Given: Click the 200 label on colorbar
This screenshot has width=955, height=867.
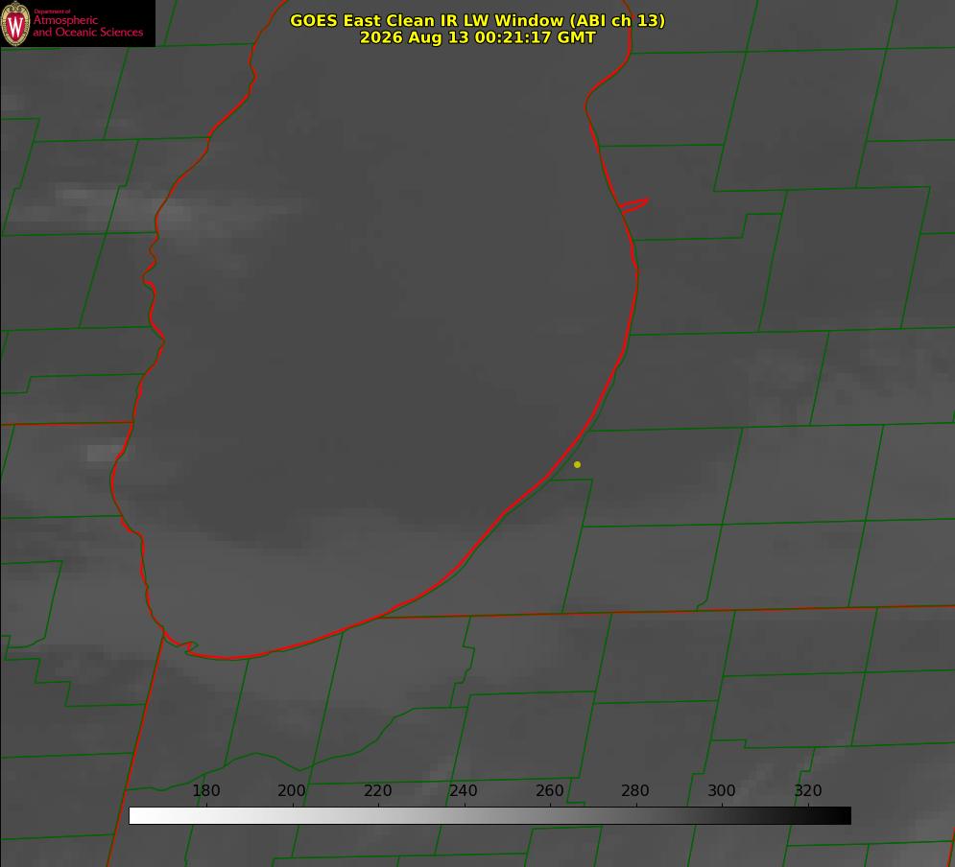Looking at the screenshot, I should click(292, 790).
